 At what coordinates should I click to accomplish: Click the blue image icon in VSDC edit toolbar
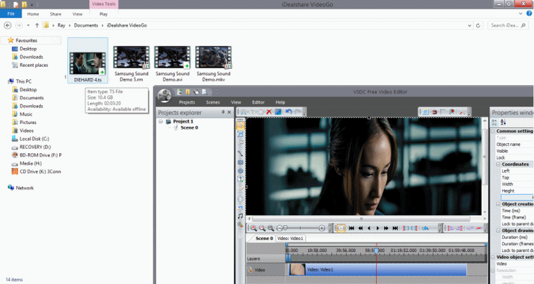coord(278,112)
